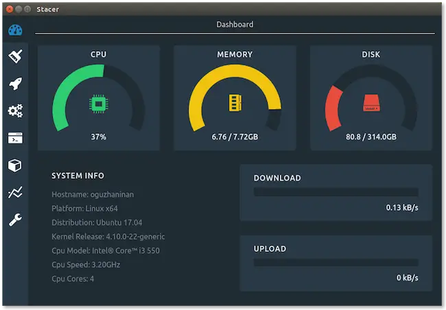Click the 6.76 / 7.72GB memory value
Screen dimensions: 446x310
pyautogui.click(x=235, y=137)
